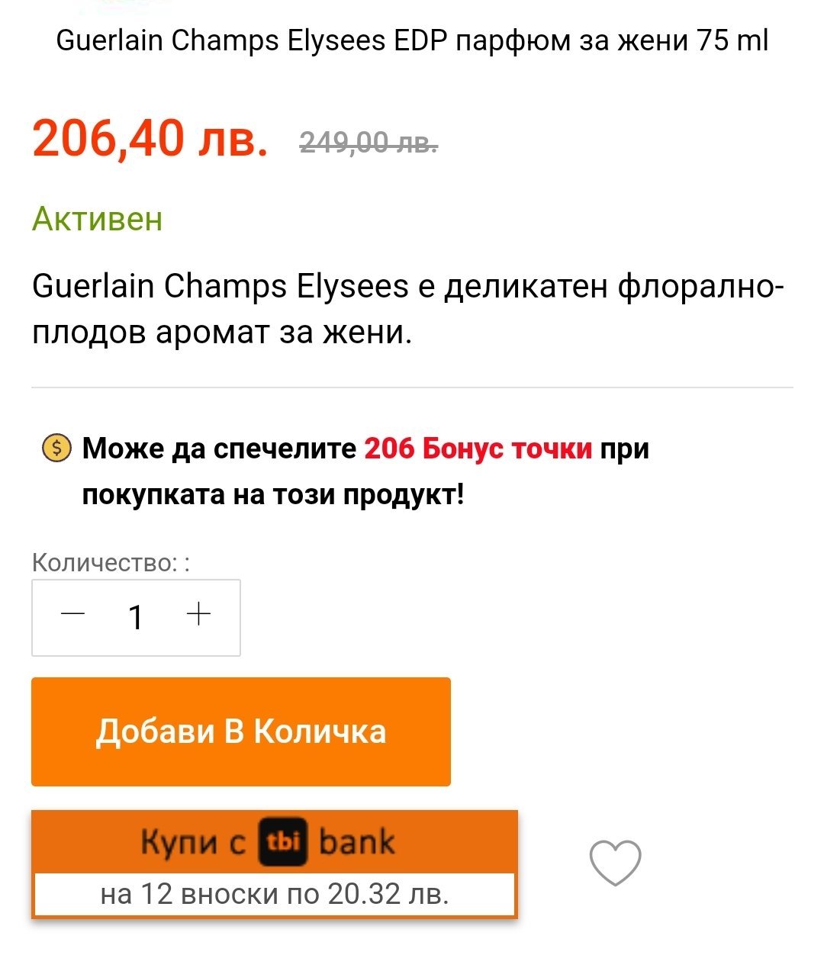The height and width of the screenshot is (971, 824).
Task: Click the плодов аромат за жени text
Action: coord(222,333)
